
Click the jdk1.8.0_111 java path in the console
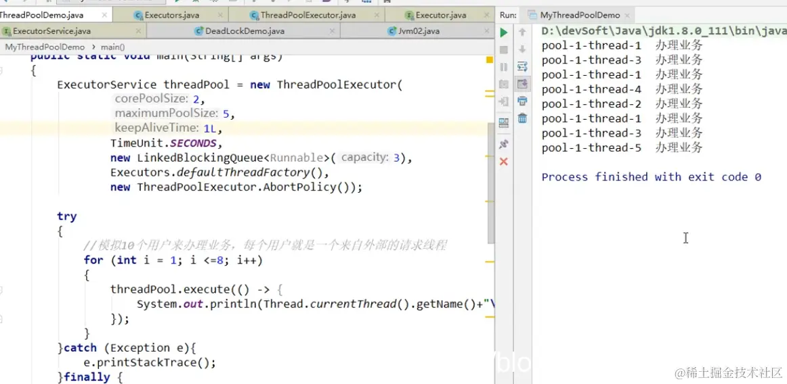[x=664, y=31]
